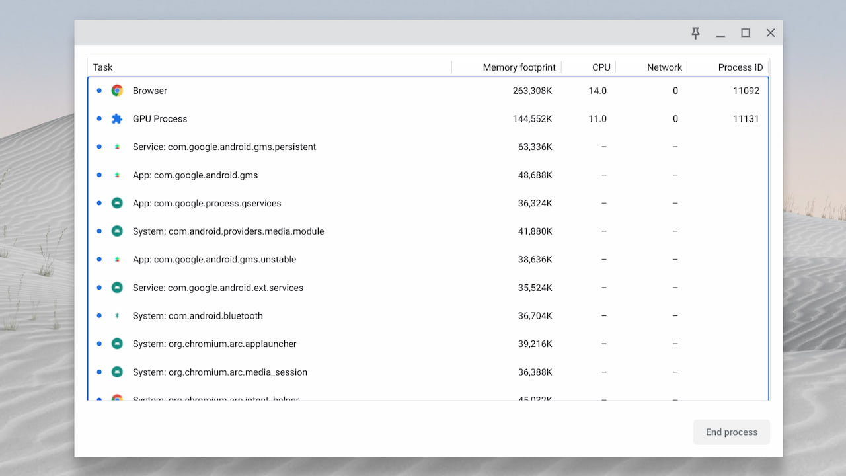Select the App: com.google.android.gms row
Viewport: 846px width, 476px height.
(x=428, y=175)
